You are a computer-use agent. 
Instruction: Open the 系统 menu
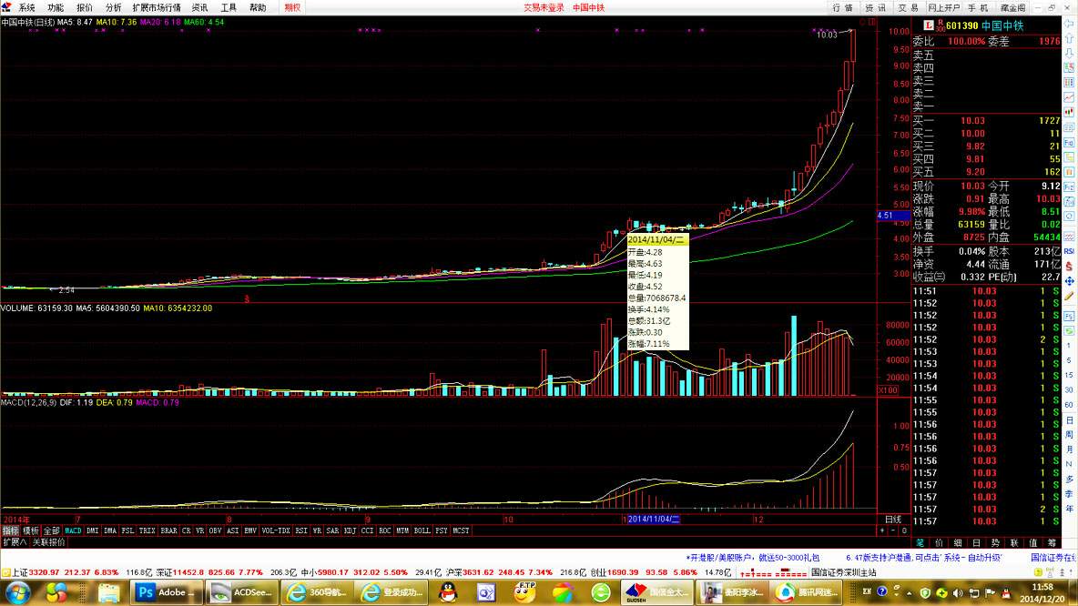pos(26,7)
